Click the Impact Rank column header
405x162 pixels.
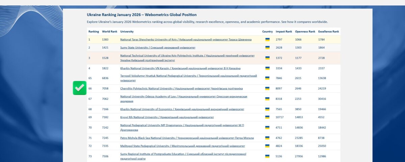tap(283, 31)
